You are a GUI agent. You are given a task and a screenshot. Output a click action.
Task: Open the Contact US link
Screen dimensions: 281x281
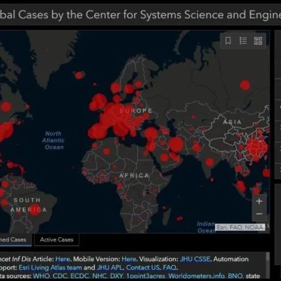pos(143,268)
